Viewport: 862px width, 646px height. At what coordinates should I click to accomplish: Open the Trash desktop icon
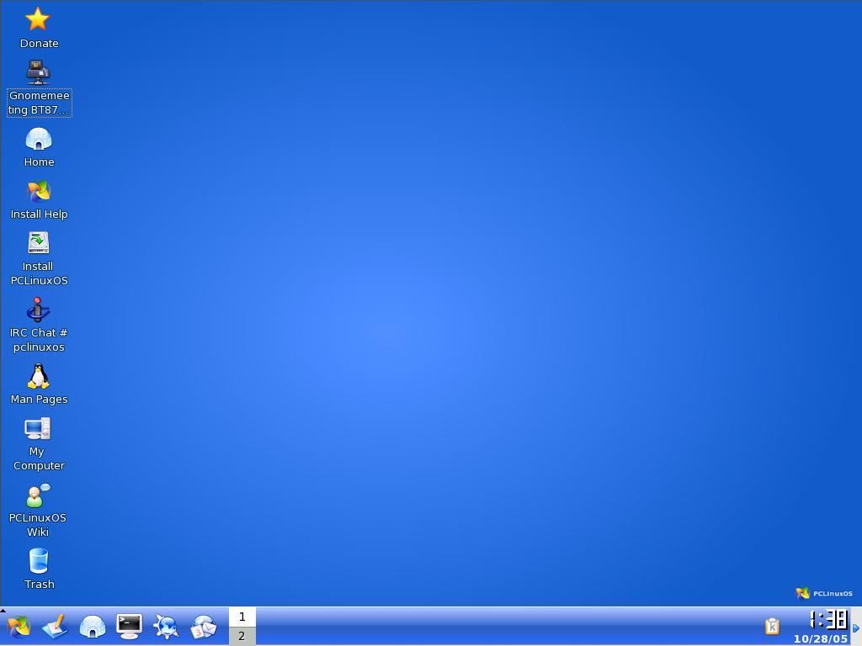tap(38, 561)
